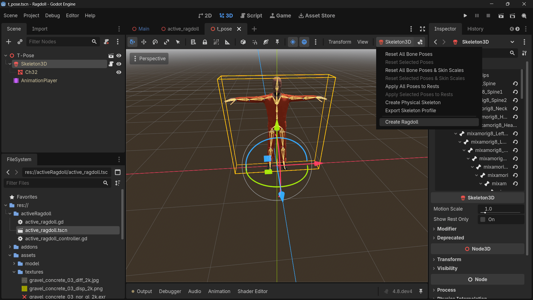
Task: Toggle visibility eye of Ch32 node
Action: pos(119,72)
